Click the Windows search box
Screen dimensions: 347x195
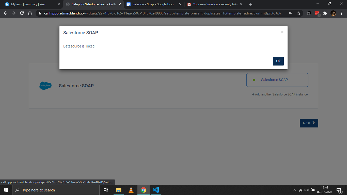point(56,190)
